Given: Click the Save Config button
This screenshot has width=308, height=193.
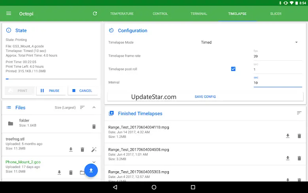Looking at the screenshot, I should [x=205, y=97].
